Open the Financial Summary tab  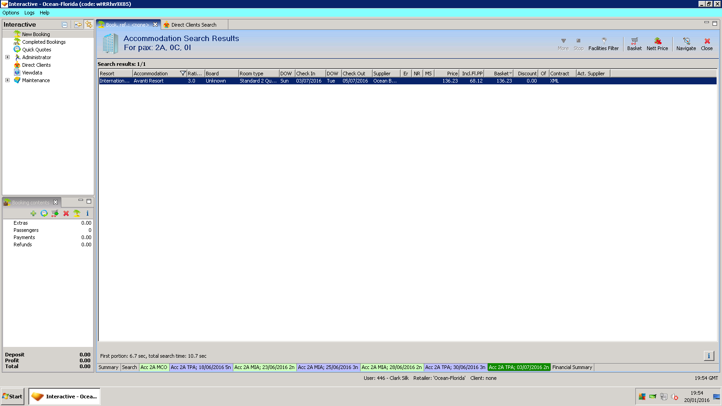pos(572,367)
